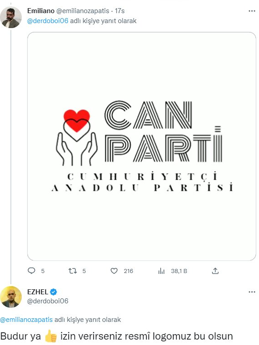
Task: Open the @emilianozapatis mention link
Action: coord(26,320)
